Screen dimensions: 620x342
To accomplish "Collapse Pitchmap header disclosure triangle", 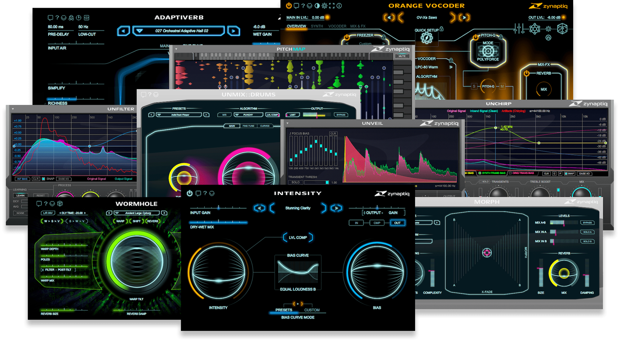I will click(x=176, y=49).
